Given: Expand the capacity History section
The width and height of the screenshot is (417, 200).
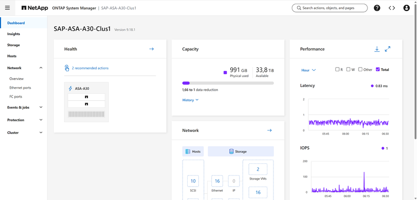Looking at the screenshot, I should click(190, 100).
